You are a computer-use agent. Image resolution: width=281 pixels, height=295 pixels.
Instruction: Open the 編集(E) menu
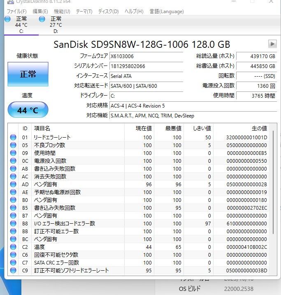click(x=40, y=12)
